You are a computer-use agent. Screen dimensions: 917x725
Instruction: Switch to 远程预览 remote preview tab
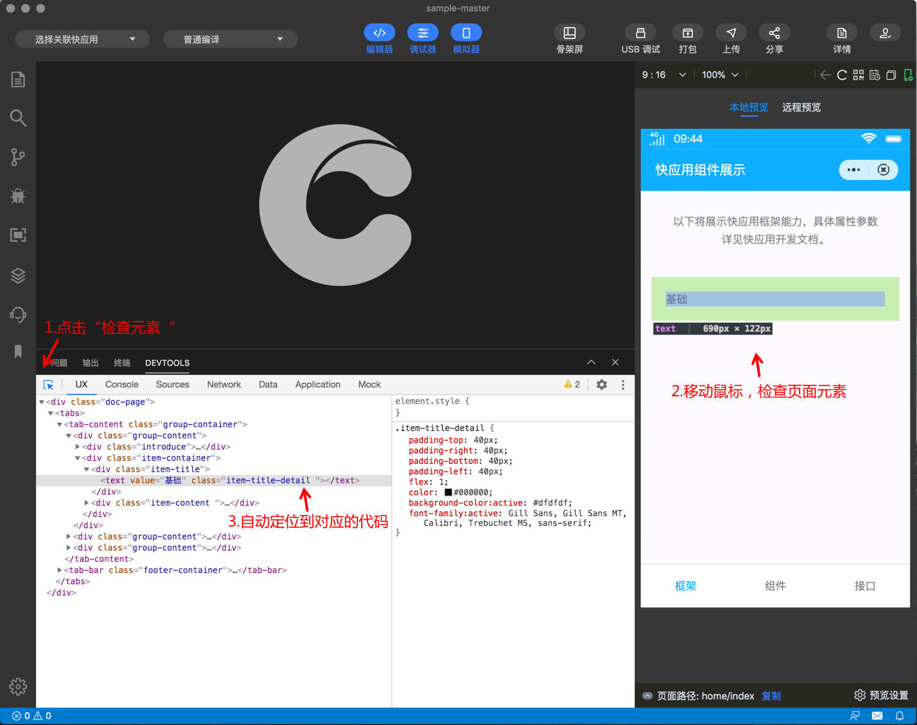point(801,108)
